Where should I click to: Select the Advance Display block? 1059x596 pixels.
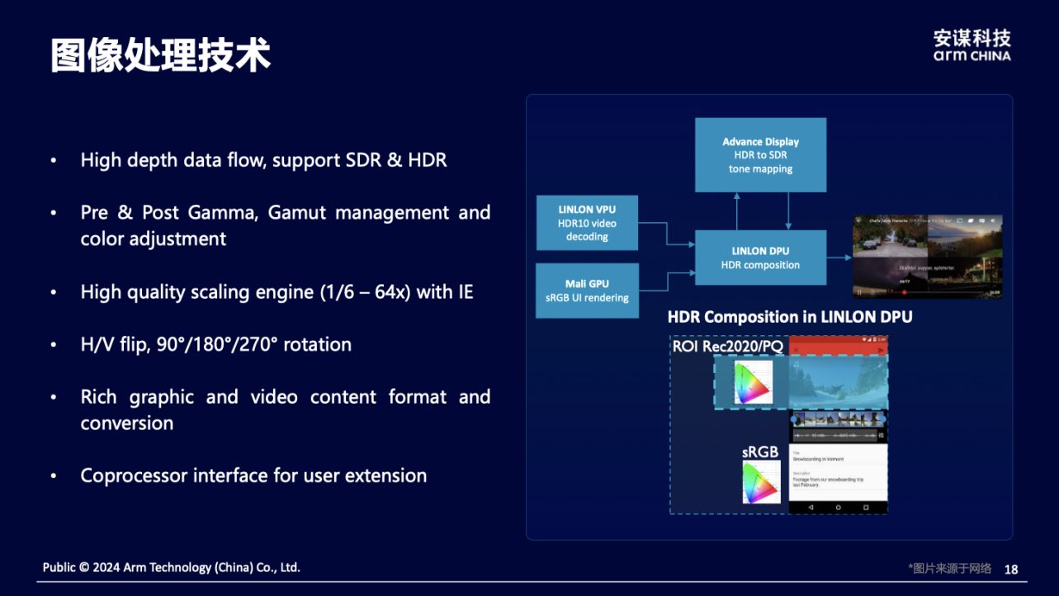click(760, 155)
